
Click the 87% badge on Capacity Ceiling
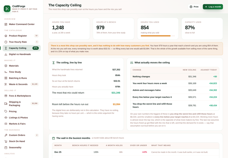tap(36, 48)
